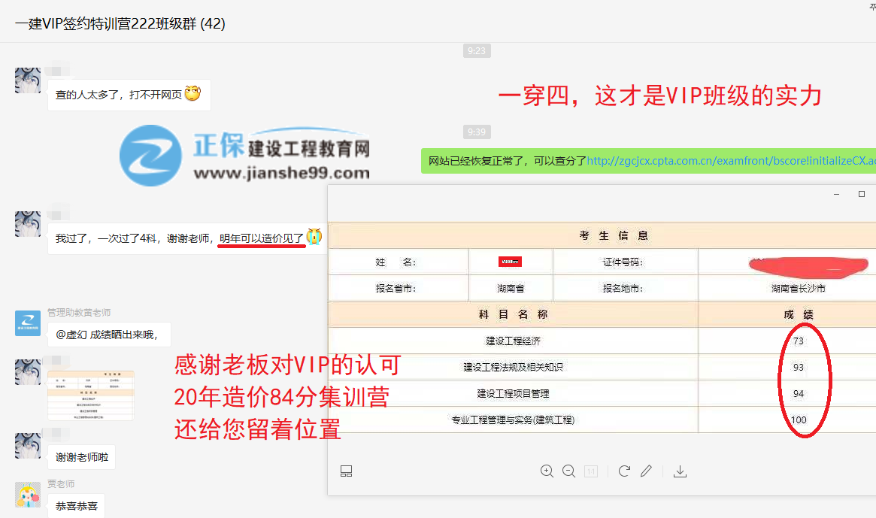
Task: Click 贾老师's cartoon avatar
Action: click(28, 494)
